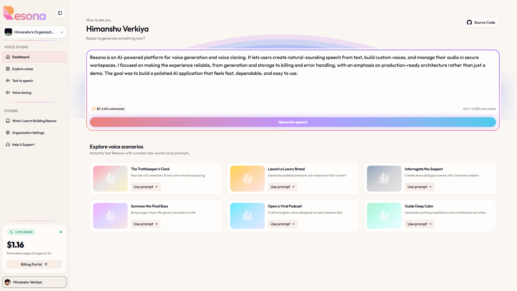Click the Guide Deep Calm title
The width and height of the screenshot is (517, 291).
pyautogui.click(x=419, y=206)
